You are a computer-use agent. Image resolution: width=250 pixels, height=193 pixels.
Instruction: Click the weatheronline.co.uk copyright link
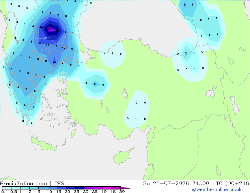pos(217,189)
